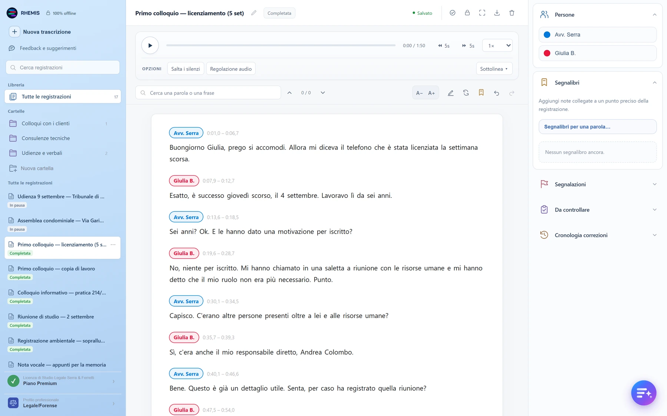Go to next search result
The width and height of the screenshot is (667, 416).
click(x=323, y=93)
